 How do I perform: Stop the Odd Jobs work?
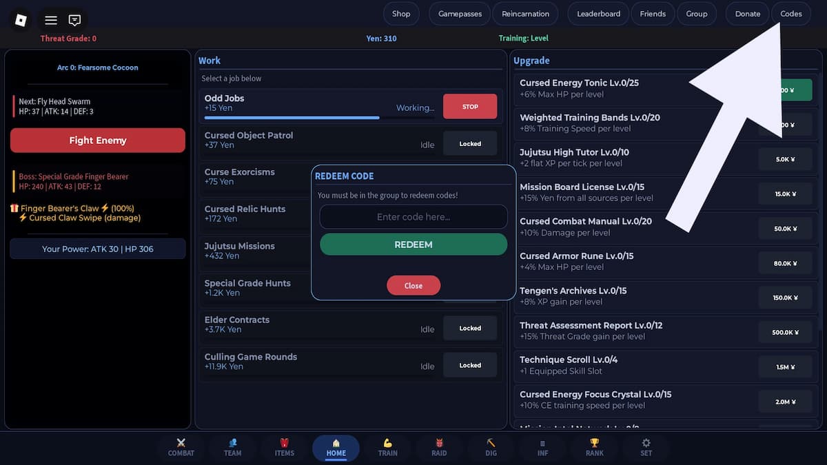(470, 107)
